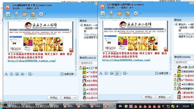Open emoticon picker in 2343 window

coord(11,74)
